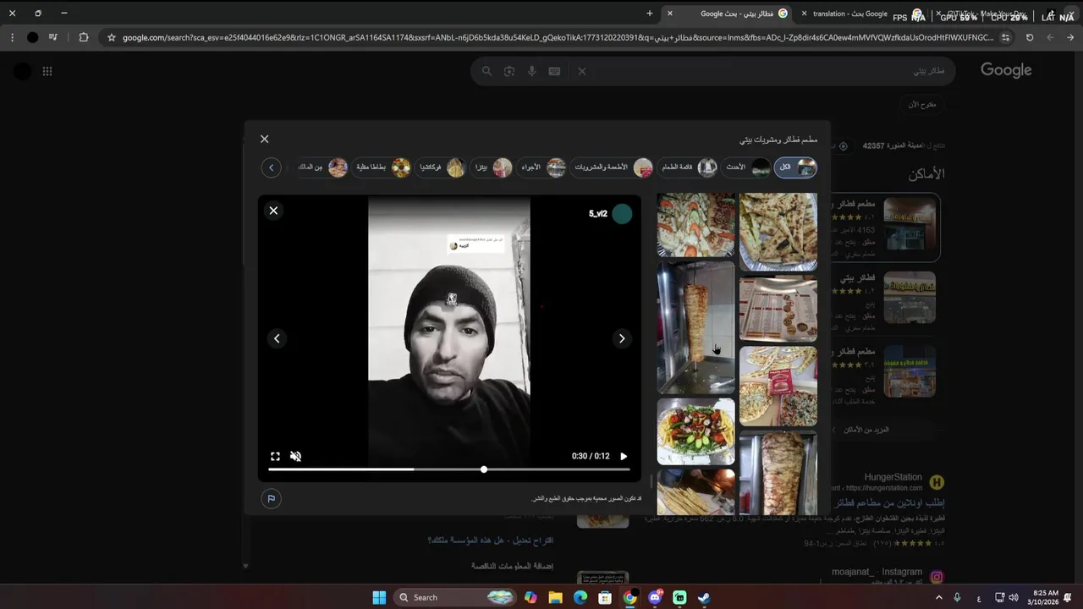Select the فوكاشيا category chip

pyautogui.click(x=442, y=167)
